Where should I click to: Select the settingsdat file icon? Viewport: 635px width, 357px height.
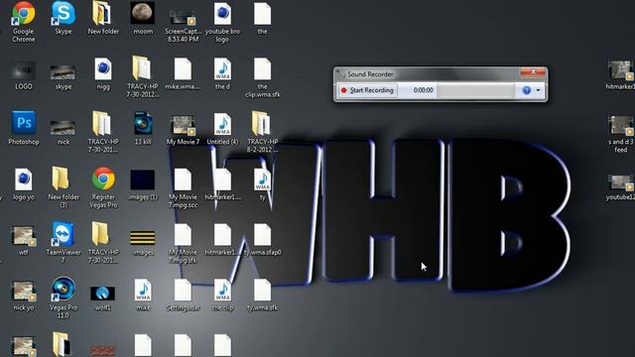(x=183, y=290)
